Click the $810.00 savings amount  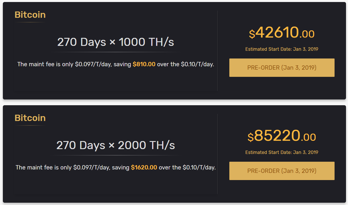pyautogui.click(x=144, y=64)
